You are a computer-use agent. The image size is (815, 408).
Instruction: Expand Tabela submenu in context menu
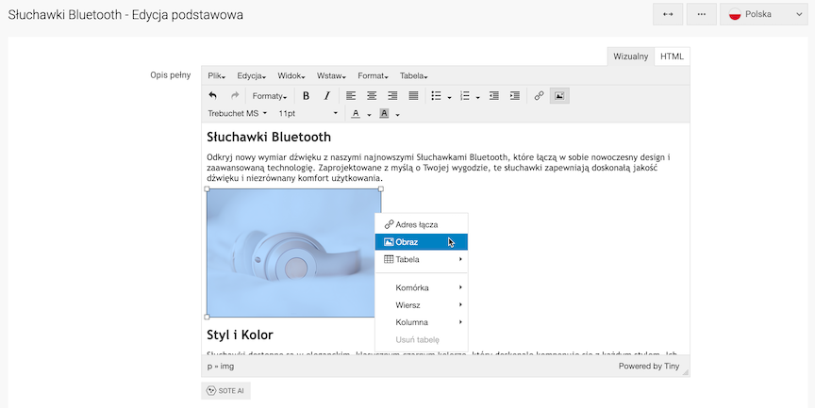pos(422,259)
